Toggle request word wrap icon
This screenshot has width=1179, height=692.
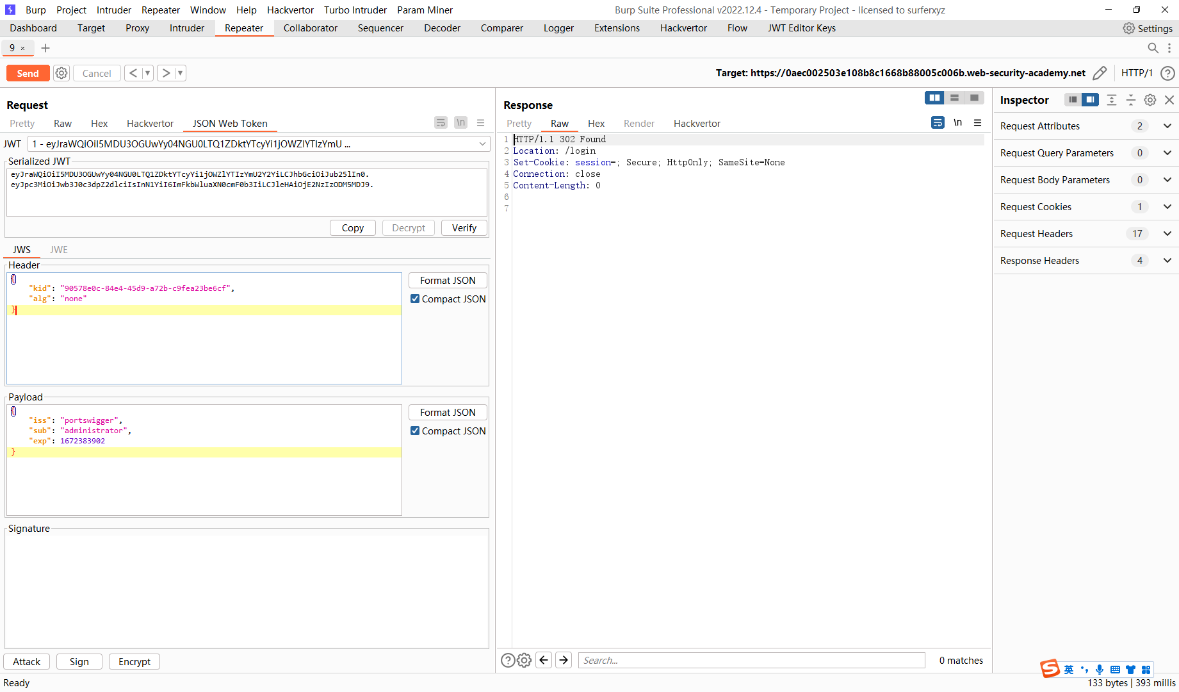pyautogui.click(x=441, y=122)
